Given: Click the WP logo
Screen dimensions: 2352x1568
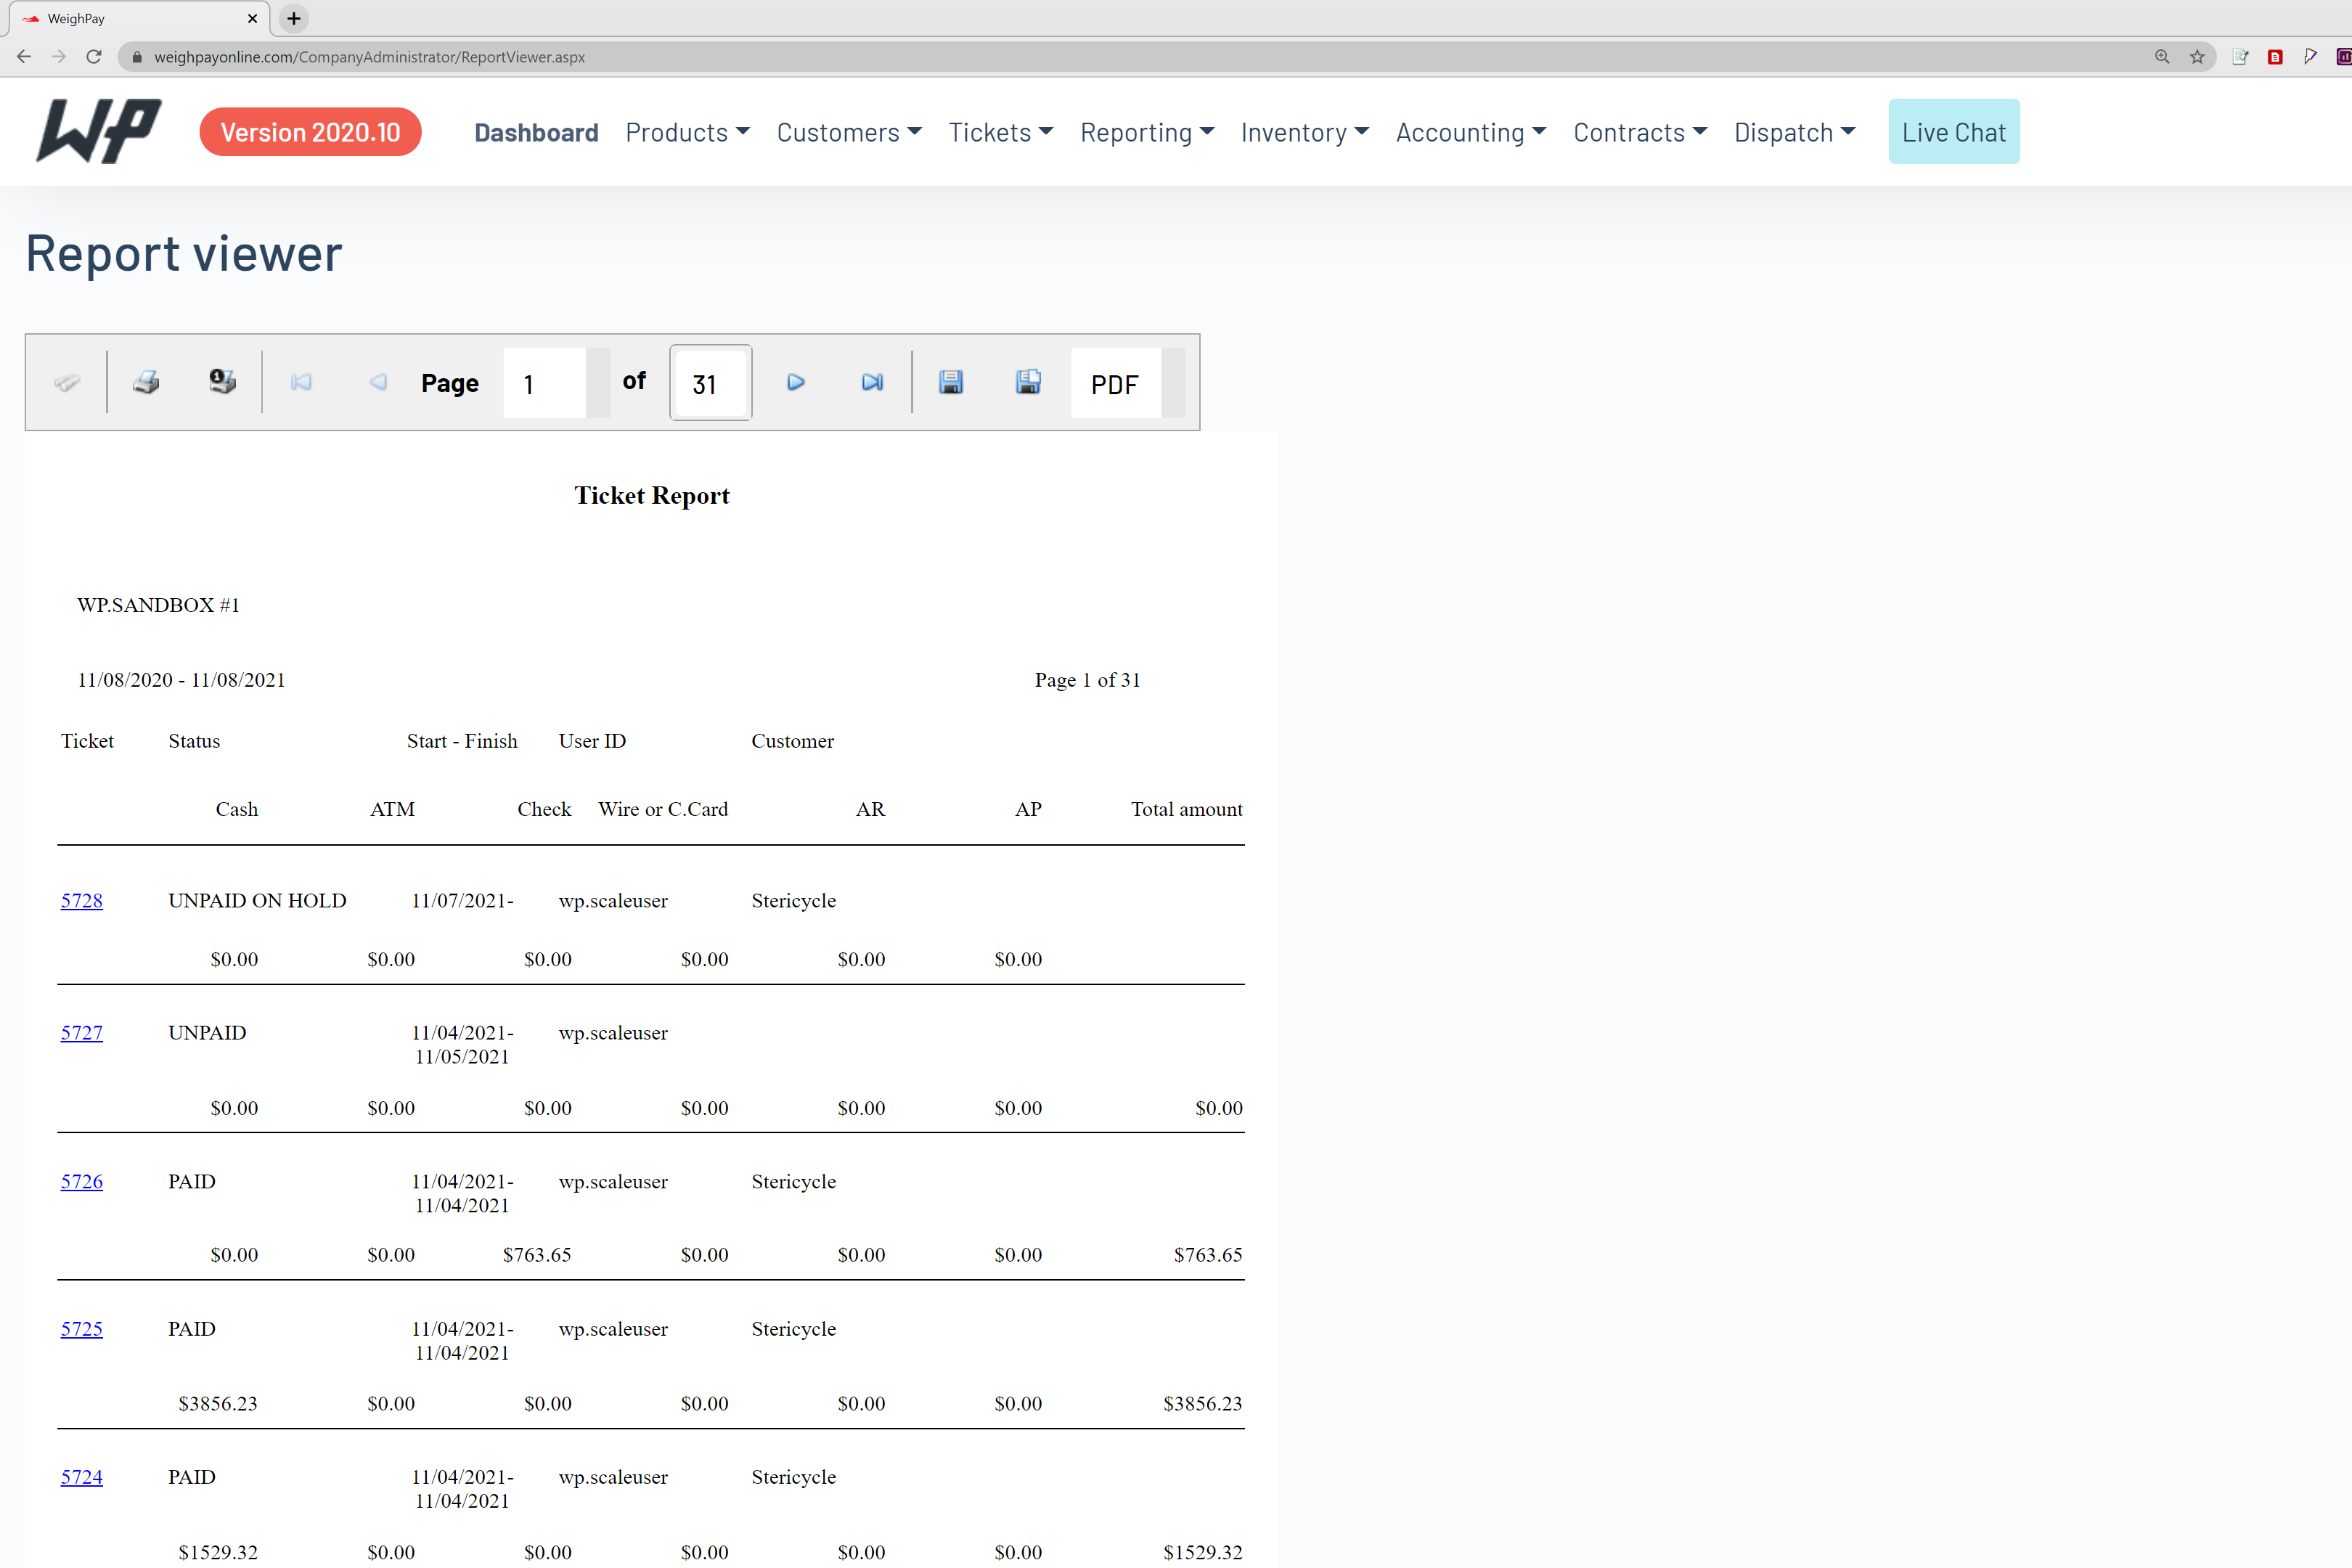Looking at the screenshot, I should pyautogui.click(x=99, y=131).
